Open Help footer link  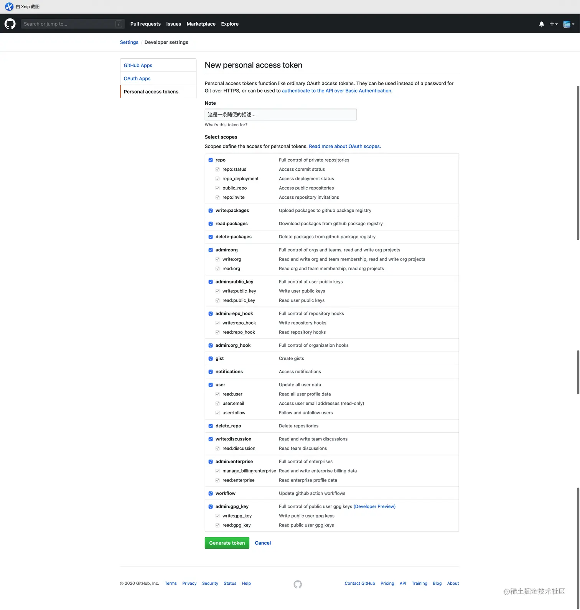point(246,583)
